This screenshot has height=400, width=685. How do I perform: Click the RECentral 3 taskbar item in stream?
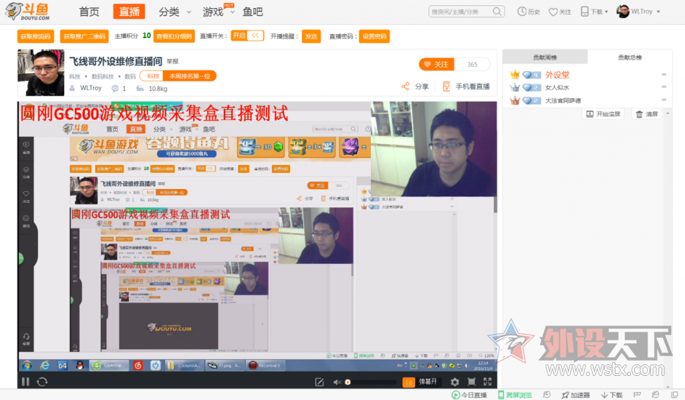266,365
